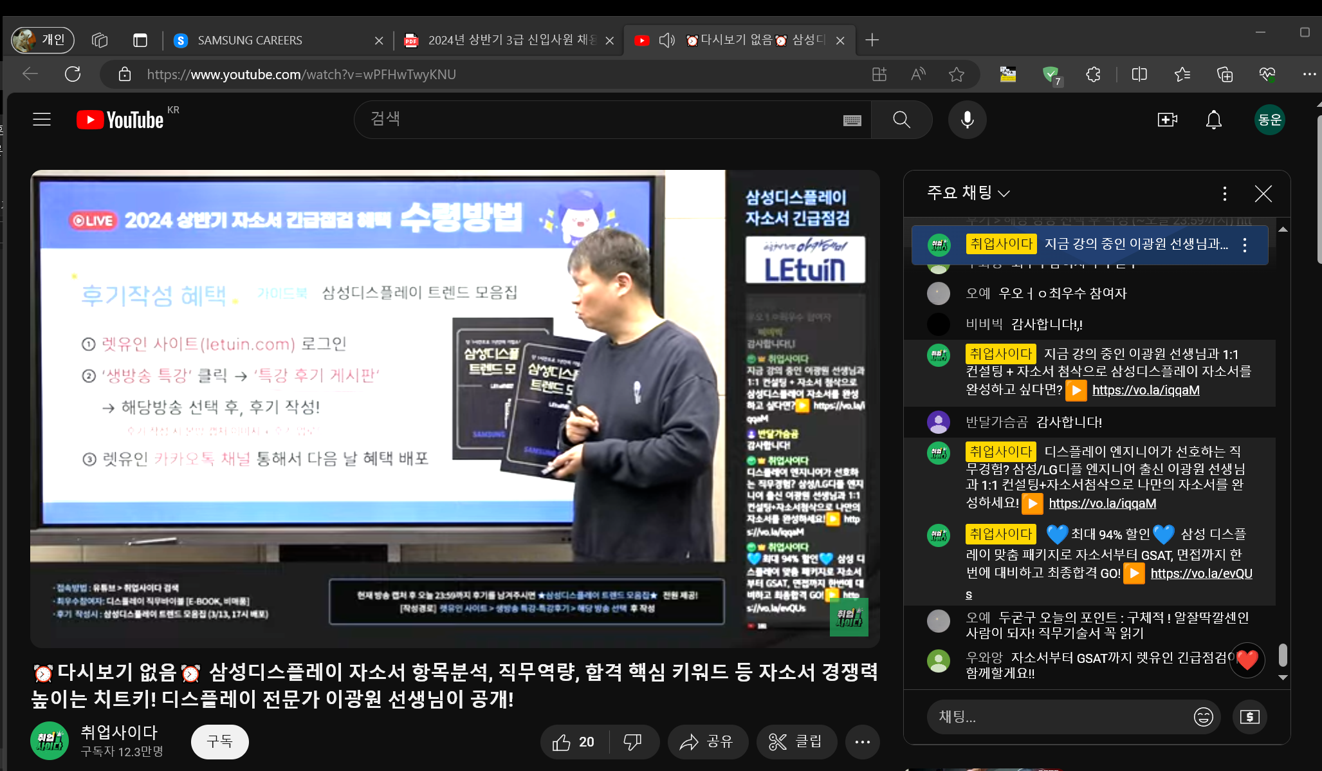This screenshot has height=771, width=1322.
Task: Click the live chat scrollbar thumb
Action: click(1283, 655)
